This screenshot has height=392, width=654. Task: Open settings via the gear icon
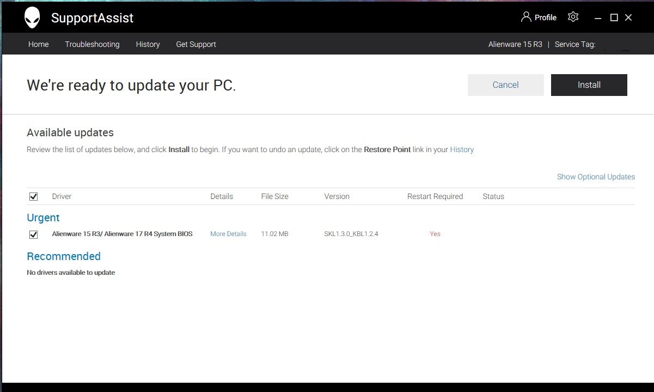pos(573,17)
